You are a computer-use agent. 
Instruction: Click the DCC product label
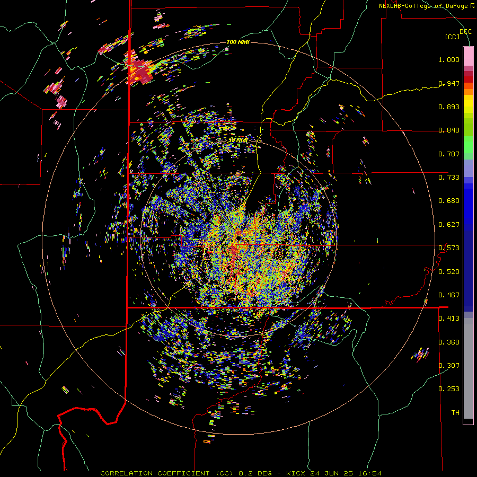click(x=465, y=31)
